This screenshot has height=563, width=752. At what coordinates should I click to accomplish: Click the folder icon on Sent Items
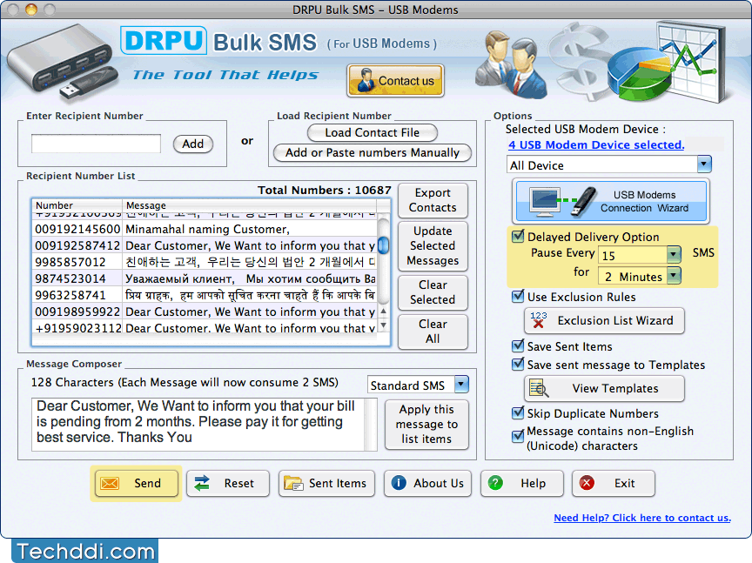tap(293, 484)
